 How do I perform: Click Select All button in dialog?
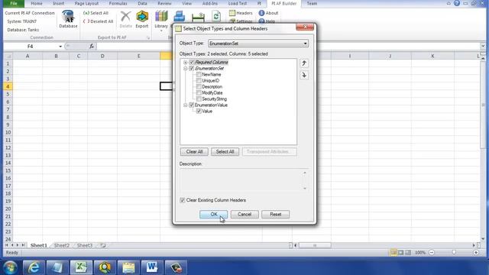tap(225, 151)
